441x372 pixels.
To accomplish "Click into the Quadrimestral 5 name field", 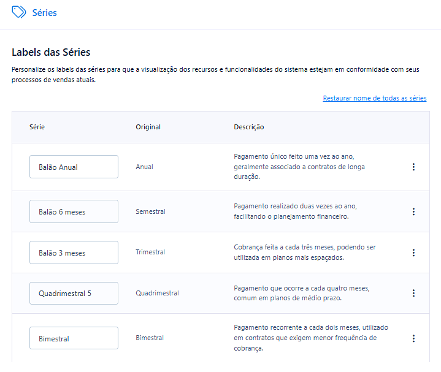I will click(74, 293).
